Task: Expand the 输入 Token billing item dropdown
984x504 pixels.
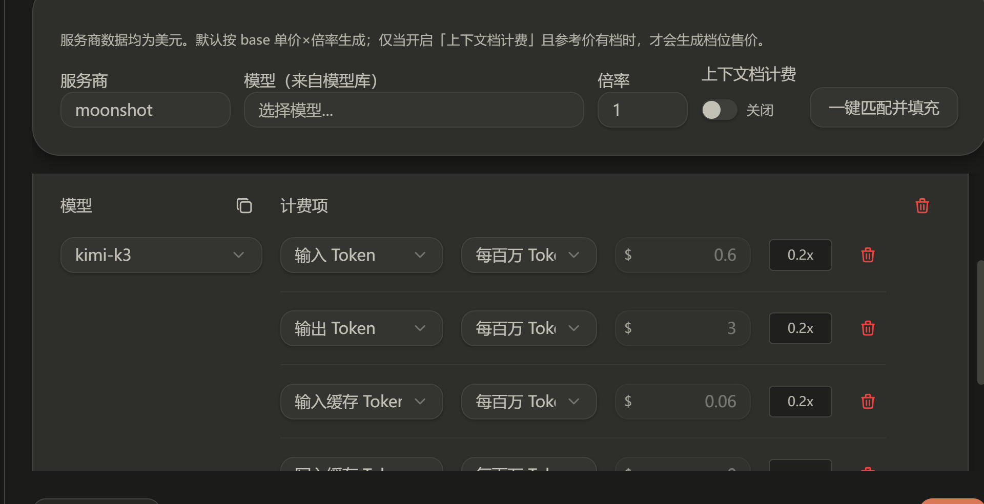Action: click(x=361, y=255)
